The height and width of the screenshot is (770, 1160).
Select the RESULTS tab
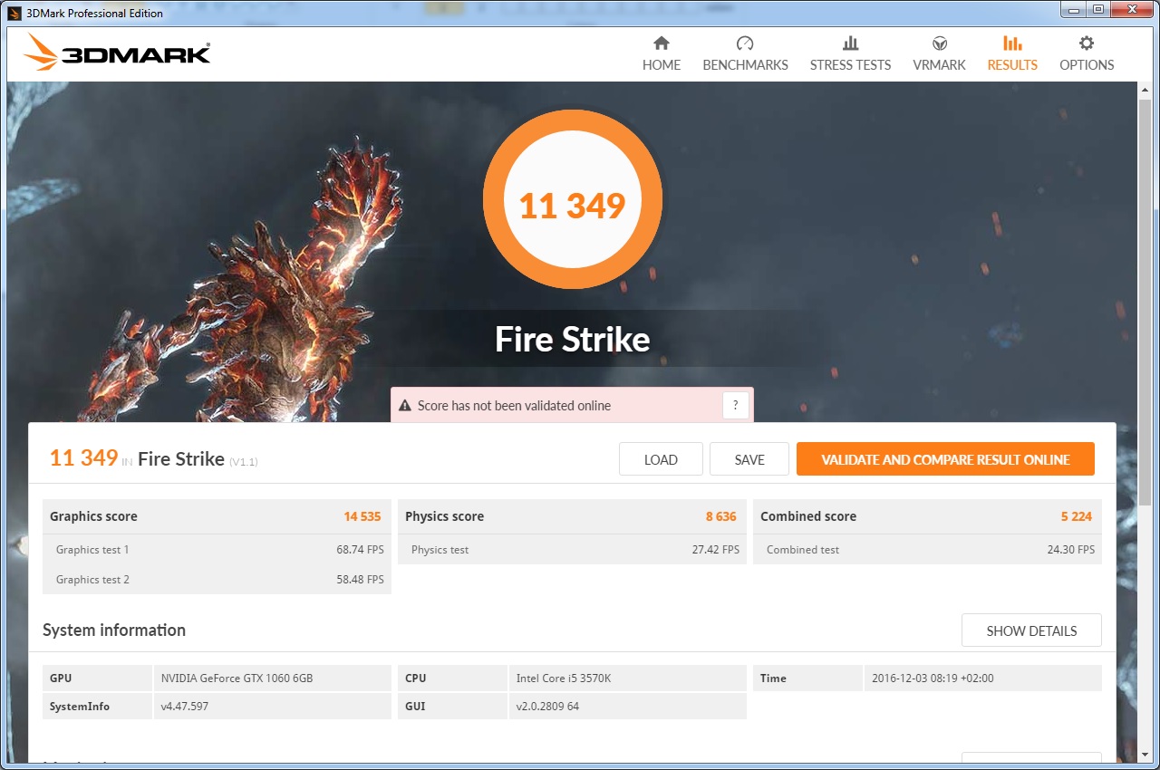click(x=1012, y=53)
